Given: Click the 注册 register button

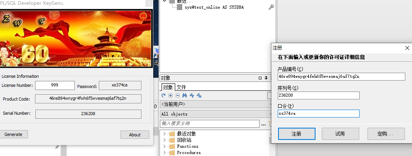Looking at the screenshot, I should pyautogui.click(x=297, y=134).
